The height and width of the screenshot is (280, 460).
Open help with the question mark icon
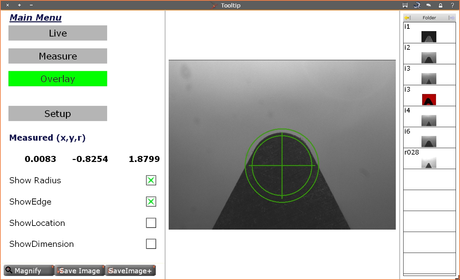coord(452,5)
